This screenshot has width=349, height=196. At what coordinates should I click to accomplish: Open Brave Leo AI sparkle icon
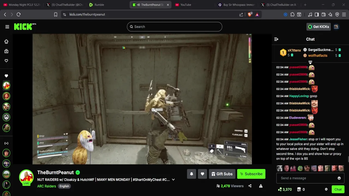click(x=330, y=14)
